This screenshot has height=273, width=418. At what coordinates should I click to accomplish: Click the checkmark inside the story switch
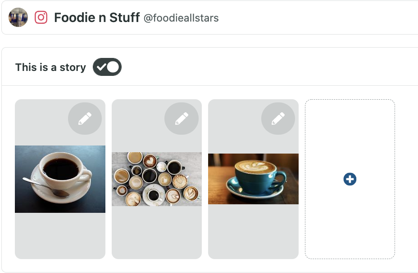click(102, 67)
